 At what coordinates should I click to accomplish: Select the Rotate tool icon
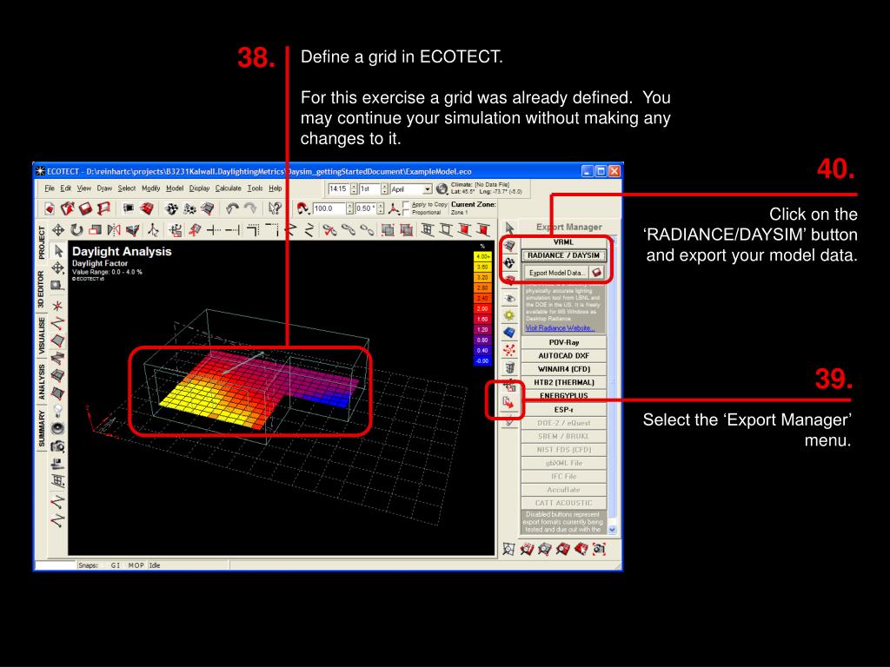click(x=76, y=229)
